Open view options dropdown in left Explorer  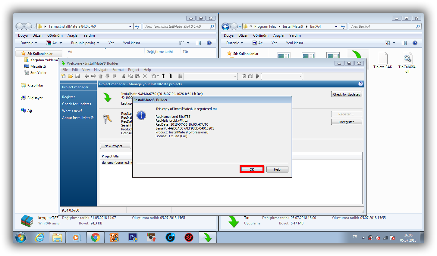pos(188,43)
